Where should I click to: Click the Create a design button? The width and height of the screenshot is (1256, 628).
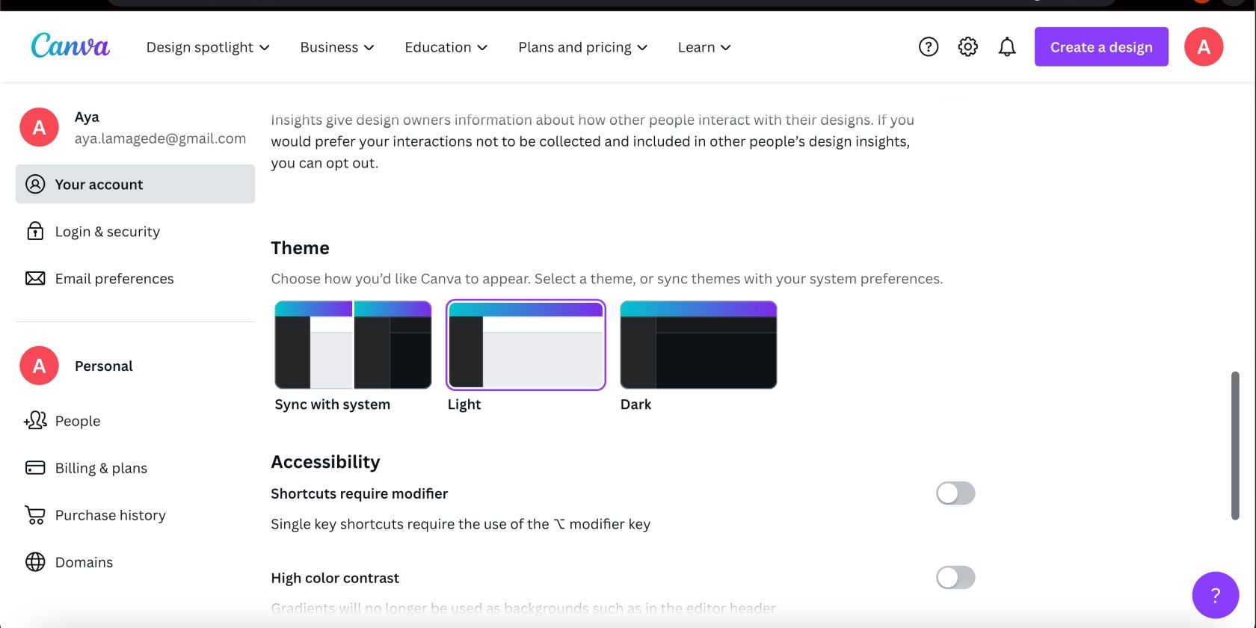tap(1101, 47)
